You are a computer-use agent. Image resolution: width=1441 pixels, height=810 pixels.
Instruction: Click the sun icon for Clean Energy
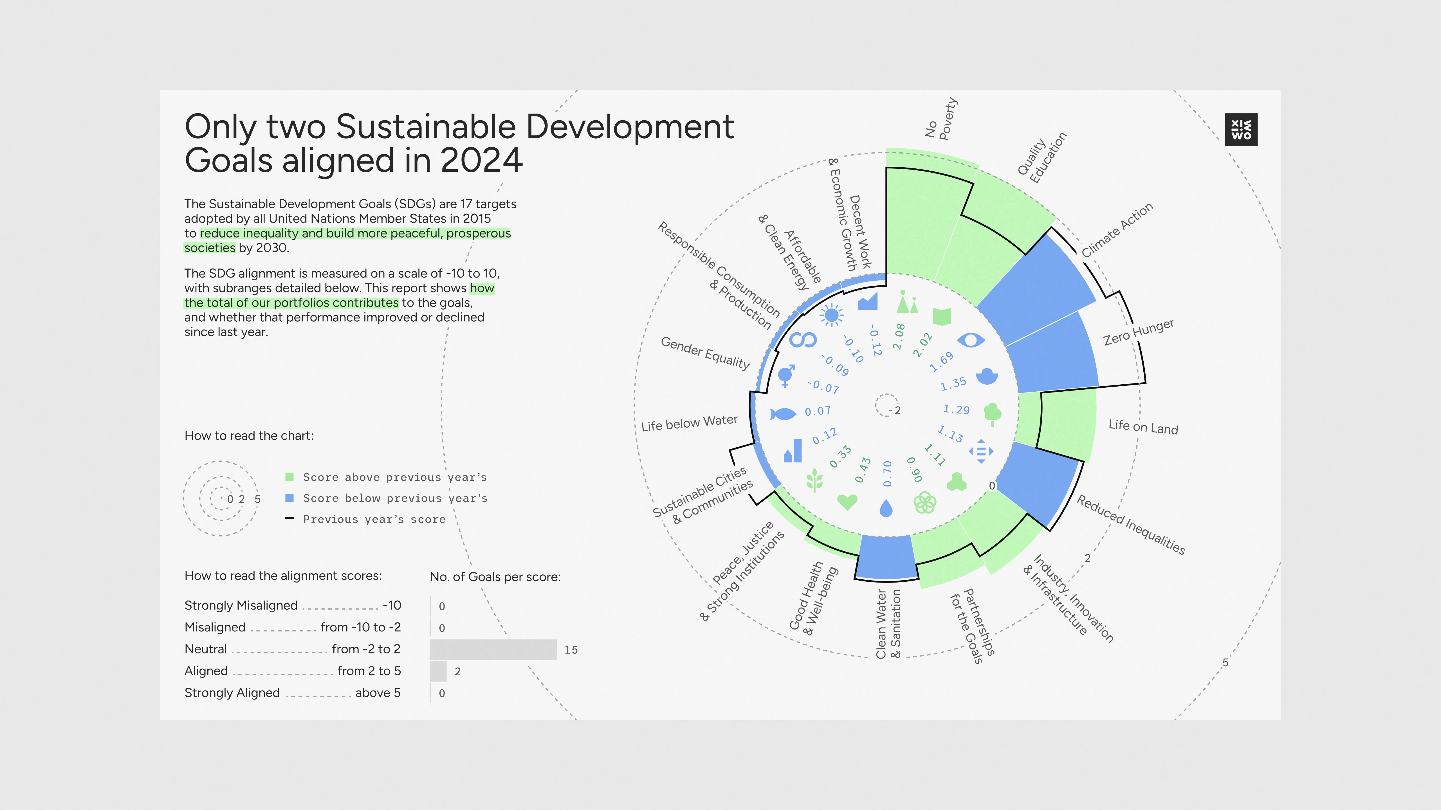point(831,315)
